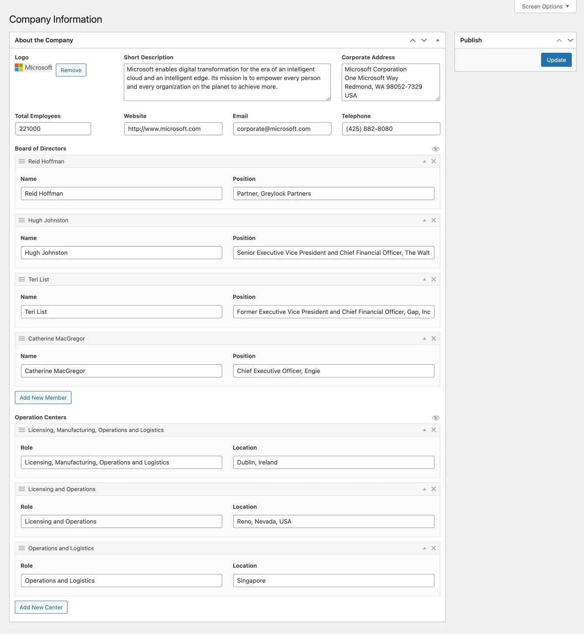Viewport: 584px width, 634px height.
Task: Toggle the About the Company panel triangle
Action: (438, 40)
